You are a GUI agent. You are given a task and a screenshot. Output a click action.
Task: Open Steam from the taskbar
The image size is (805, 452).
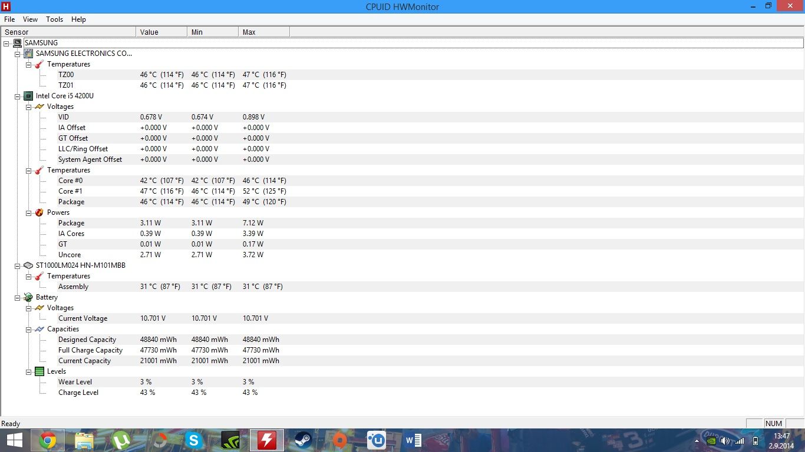(303, 440)
